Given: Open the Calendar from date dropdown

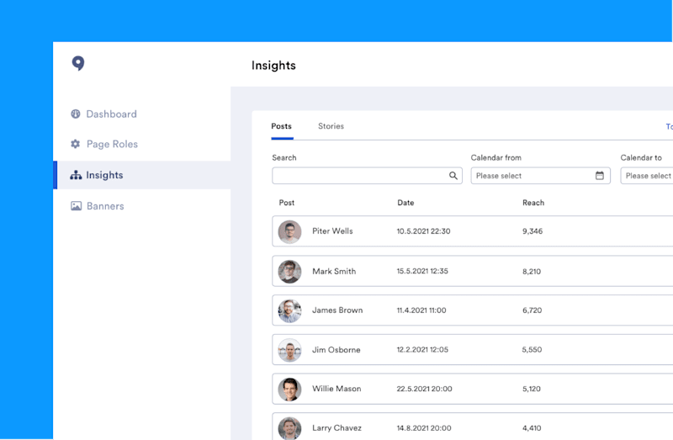Looking at the screenshot, I should coord(540,176).
